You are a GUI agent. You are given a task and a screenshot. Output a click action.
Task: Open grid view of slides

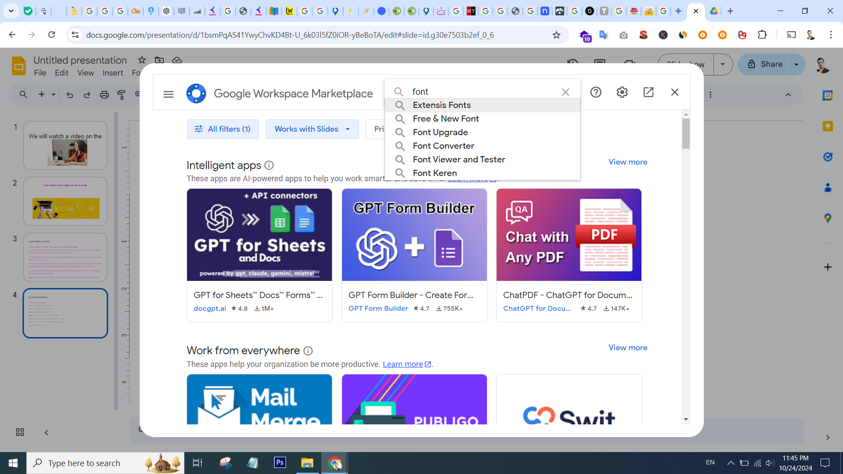pyautogui.click(x=20, y=432)
